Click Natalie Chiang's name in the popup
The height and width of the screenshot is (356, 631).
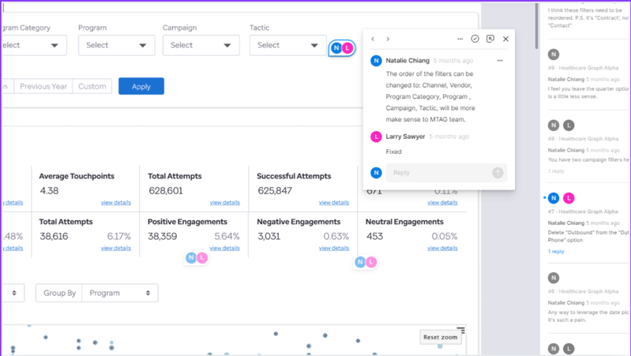(408, 60)
